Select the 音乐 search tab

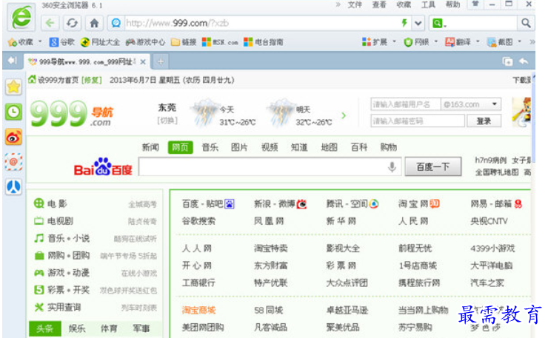(x=210, y=147)
